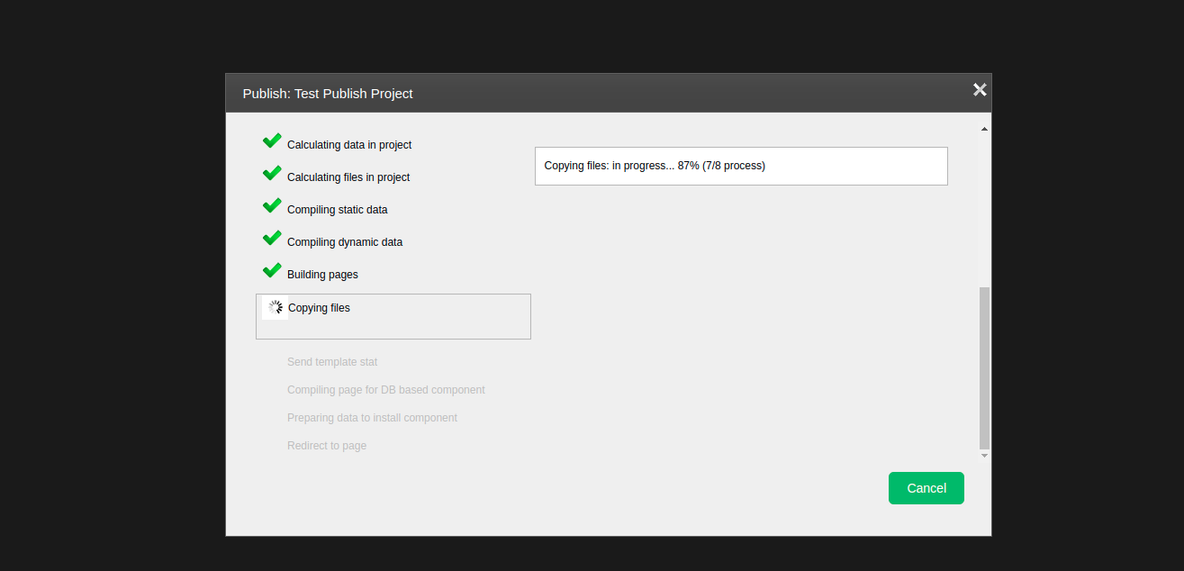
Task: Close the Publish dialog
Action: pyautogui.click(x=980, y=89)
